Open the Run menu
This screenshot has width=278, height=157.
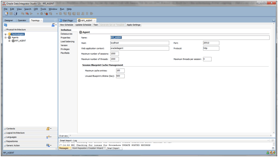[x=62, y=9]
